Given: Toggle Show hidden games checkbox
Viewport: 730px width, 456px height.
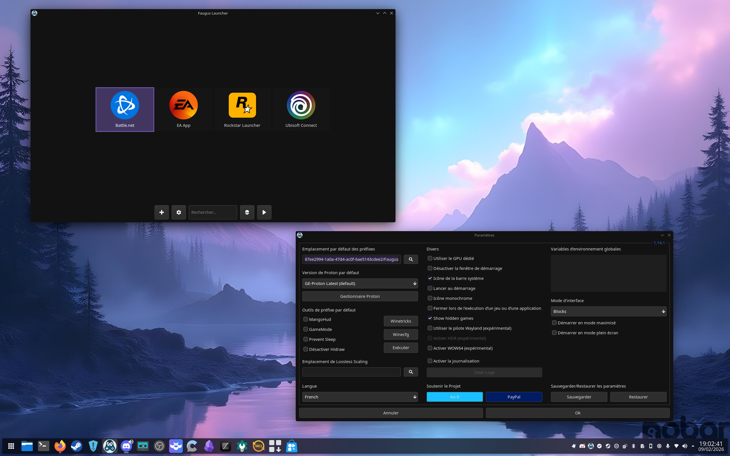Looking at the screenshot, I should 430,318.
